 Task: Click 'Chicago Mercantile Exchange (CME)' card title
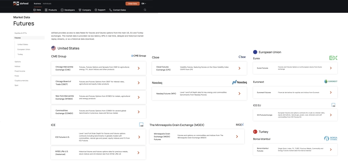click(x=64, y=68)
